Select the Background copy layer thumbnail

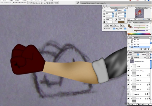coord(132,61)
